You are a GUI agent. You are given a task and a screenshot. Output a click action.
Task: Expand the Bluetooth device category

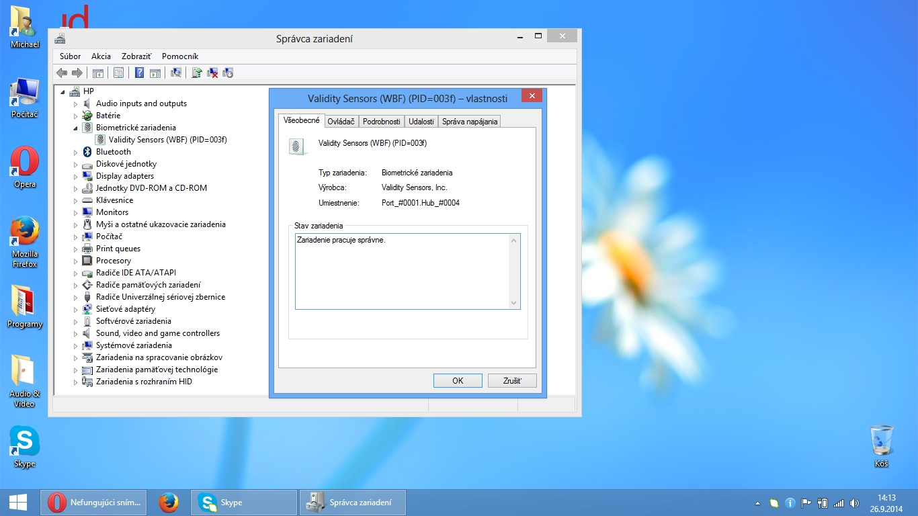(x=76, y=153)
